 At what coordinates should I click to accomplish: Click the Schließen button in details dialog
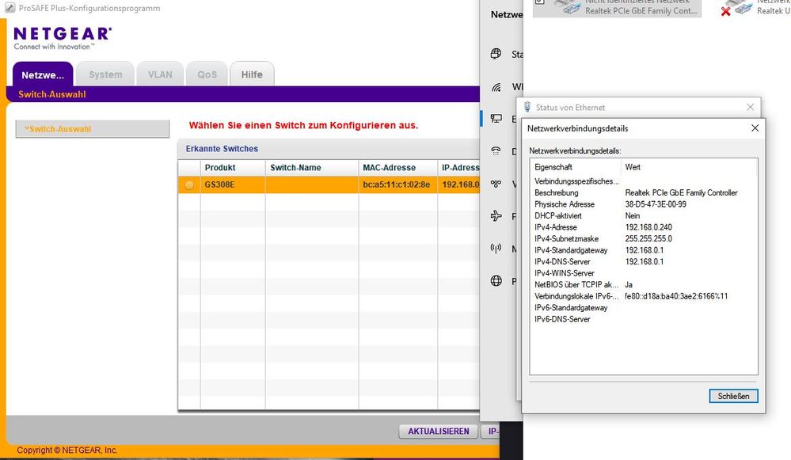pyautogui.click(x=733, y=396)
